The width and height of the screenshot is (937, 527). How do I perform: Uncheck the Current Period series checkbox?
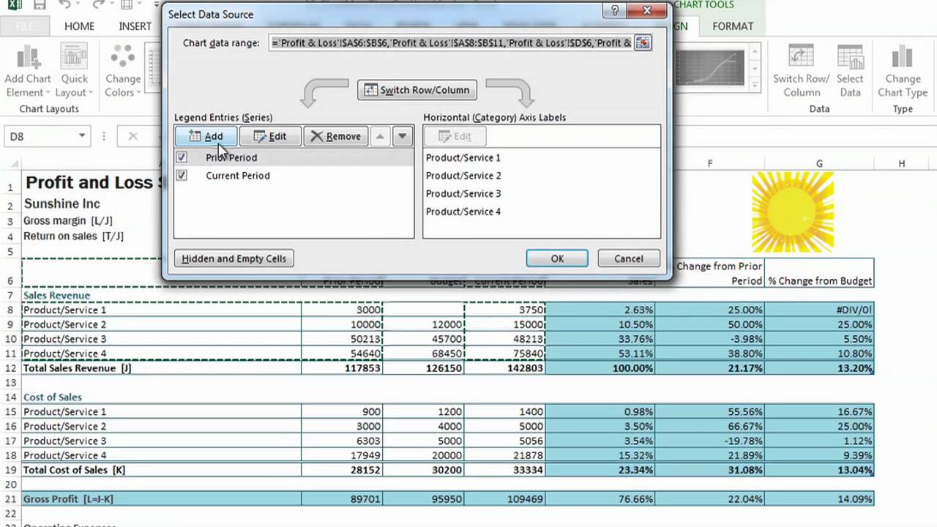(182, 176)
